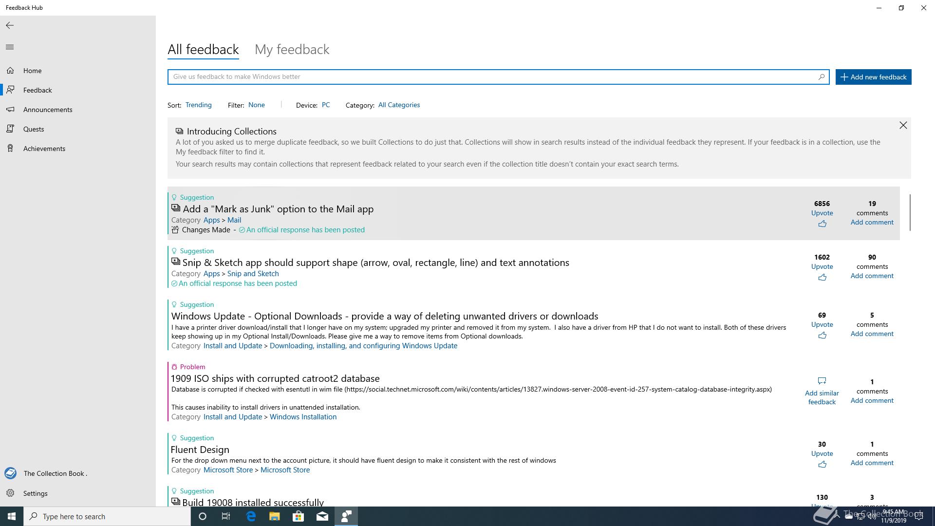Open Fluent Design feedback title
Image resolution: width=935 pixels, height=526 pixels.
coord(200,450)
